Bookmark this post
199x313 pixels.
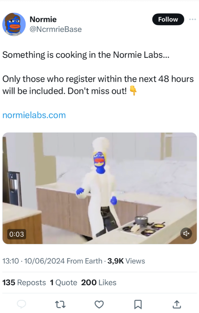[138, 304]
